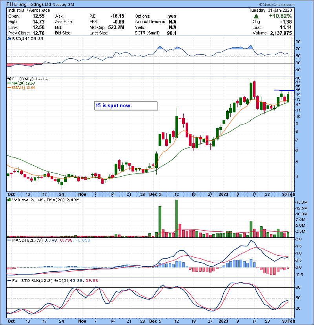Image resolution: width=314 pixels, height=325 pixels.
Task: Click the Mkt Cap value 523.2M
Action: pos(116,27)
